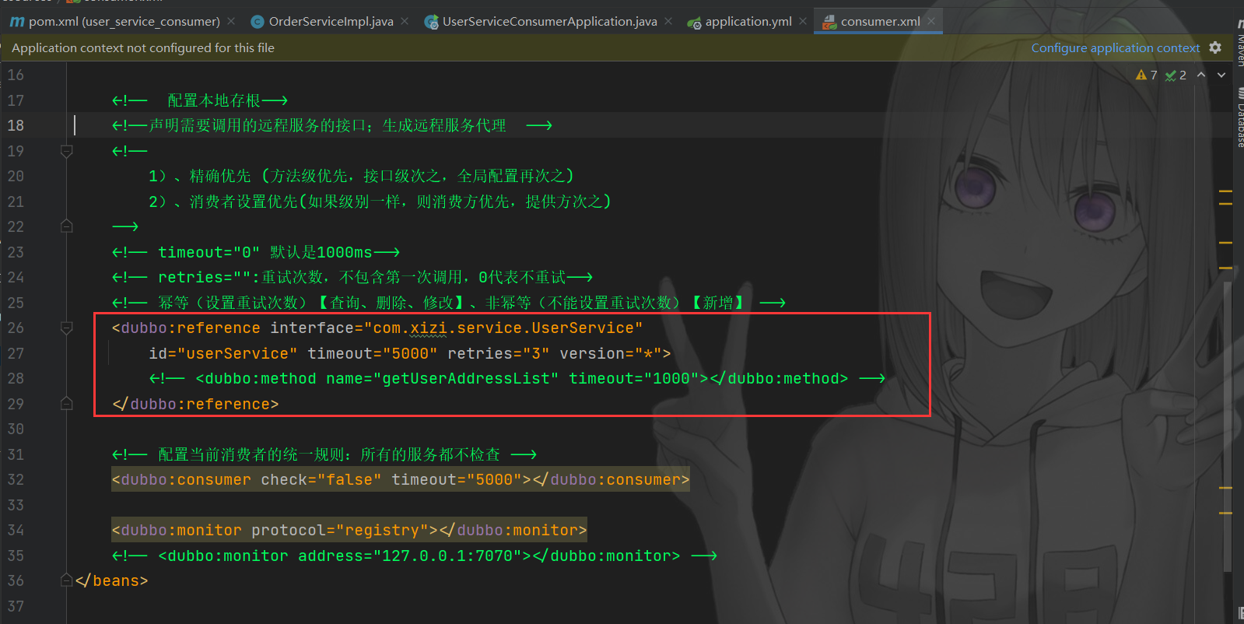The height and width of the screenshot is (624, 1244).
Task: Go to previous highlighted error arrow
Action: point(1201,75)
